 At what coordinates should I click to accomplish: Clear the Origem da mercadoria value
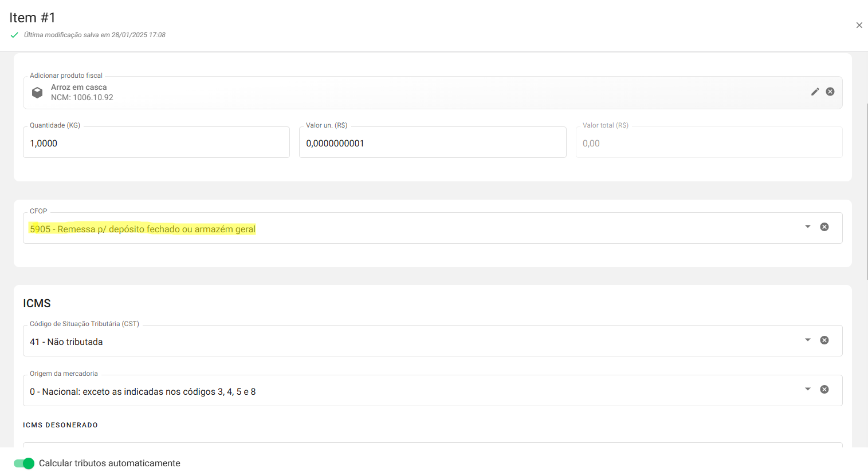coord(824,390)
